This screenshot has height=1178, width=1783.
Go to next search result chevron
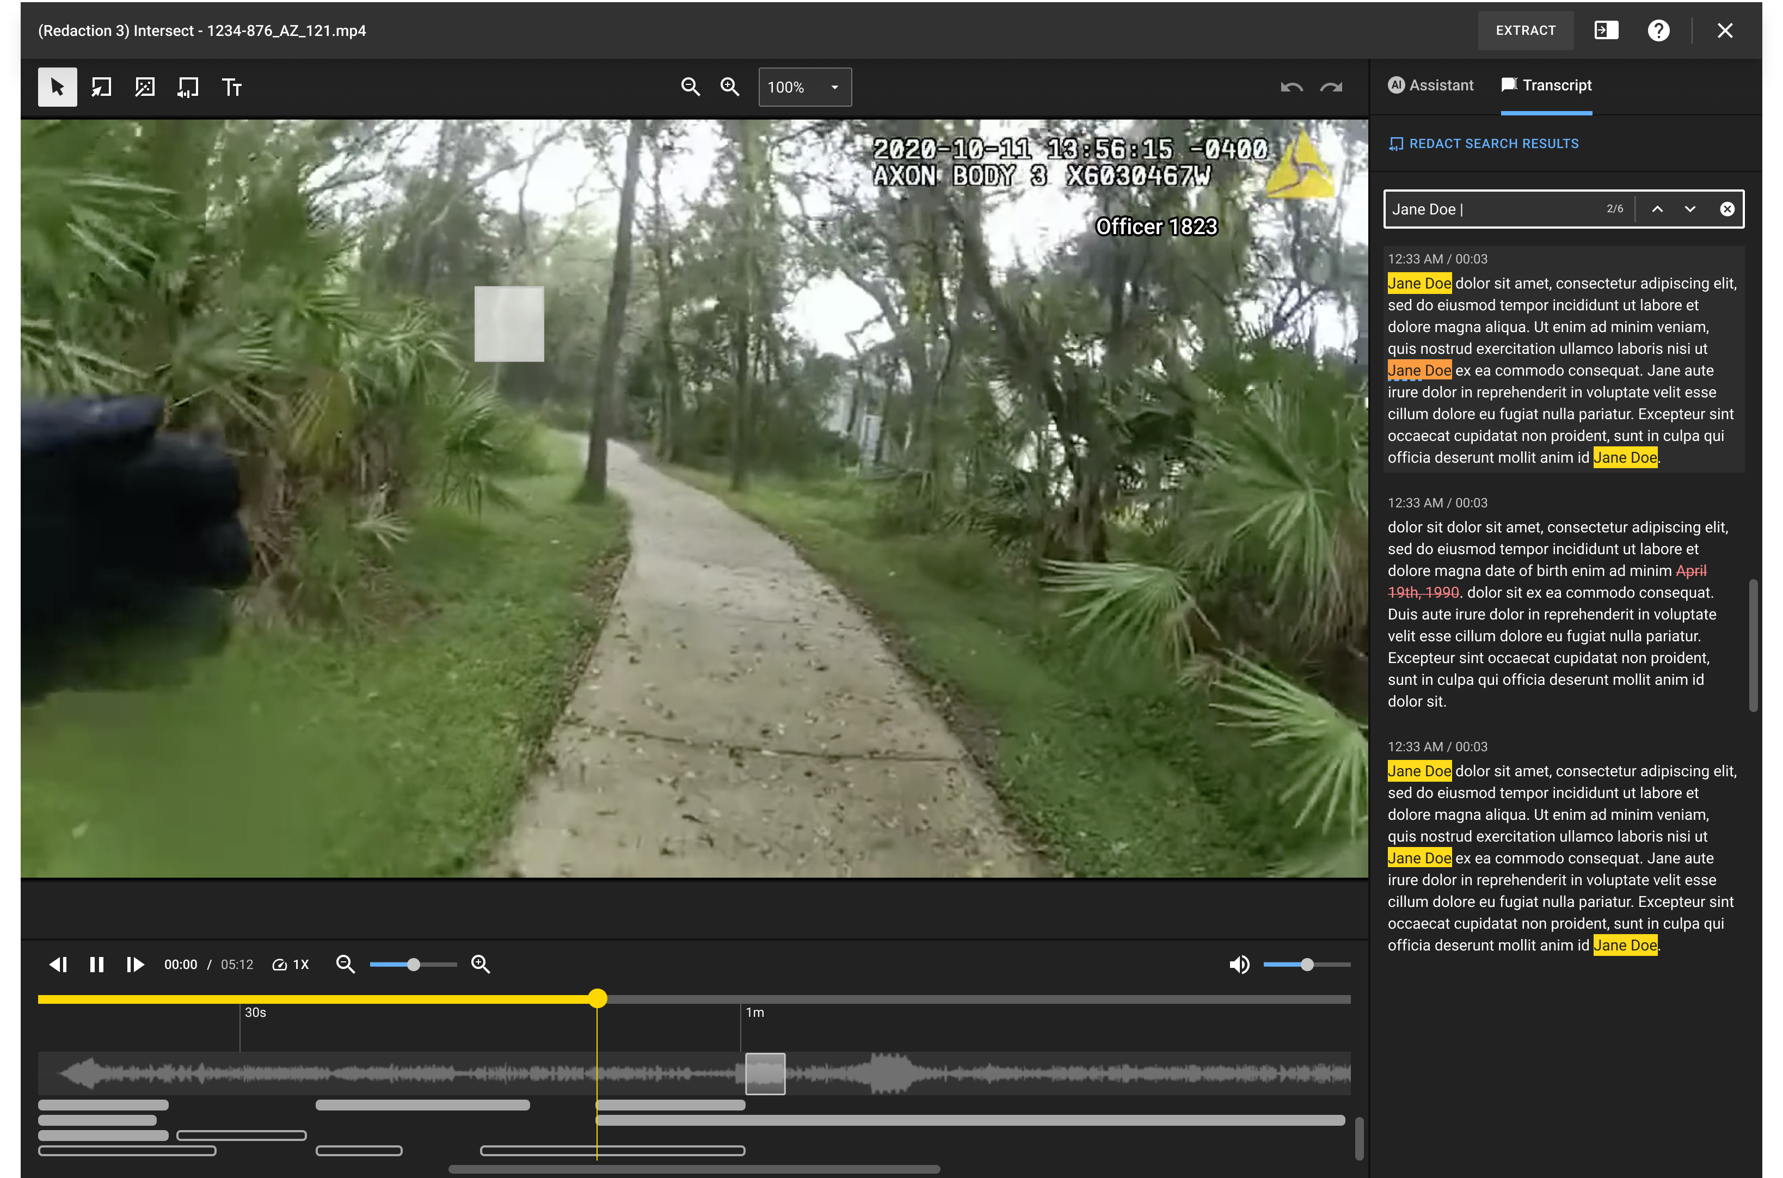1689,209
